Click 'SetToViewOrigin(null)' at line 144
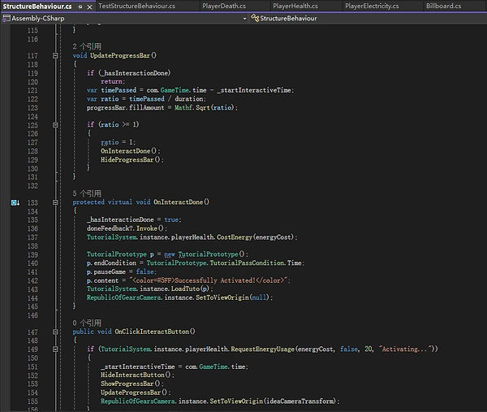This screenshot has width=487, height=412. point(232,297)
